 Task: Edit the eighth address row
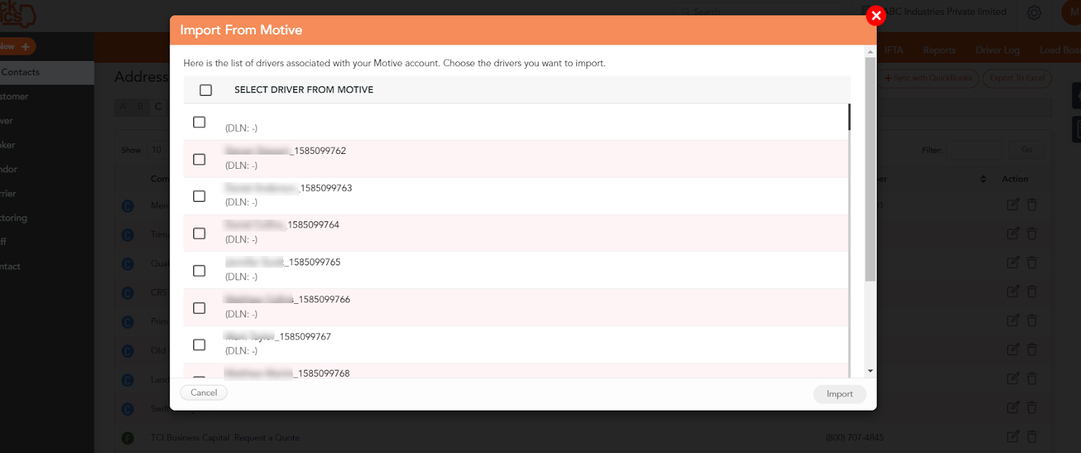click(x=1013, y=408)
